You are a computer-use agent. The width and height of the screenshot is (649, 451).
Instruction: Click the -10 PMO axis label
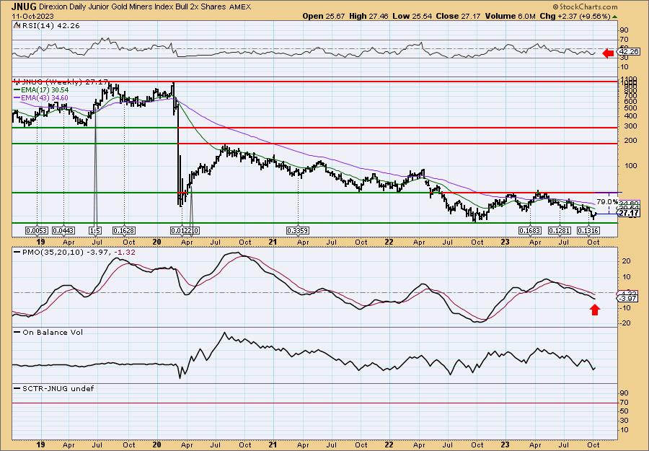click(625, 307)
